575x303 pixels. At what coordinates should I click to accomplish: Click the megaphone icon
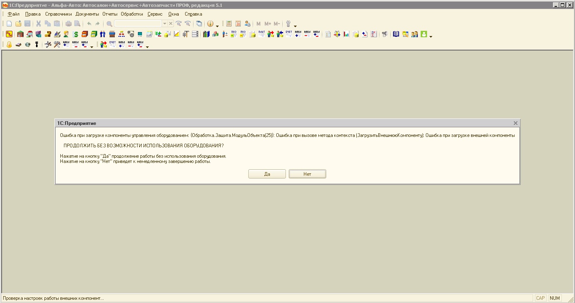click(385, 34)
